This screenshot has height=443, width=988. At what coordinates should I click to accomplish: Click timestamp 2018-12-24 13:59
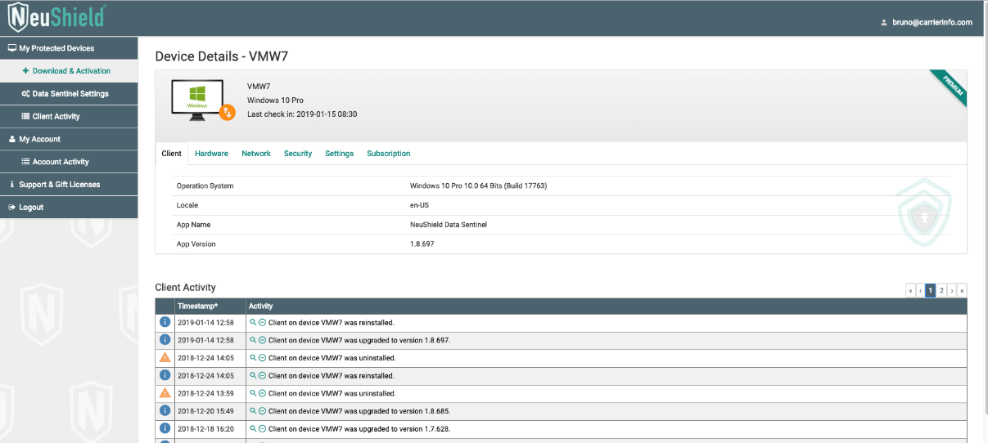205,393
